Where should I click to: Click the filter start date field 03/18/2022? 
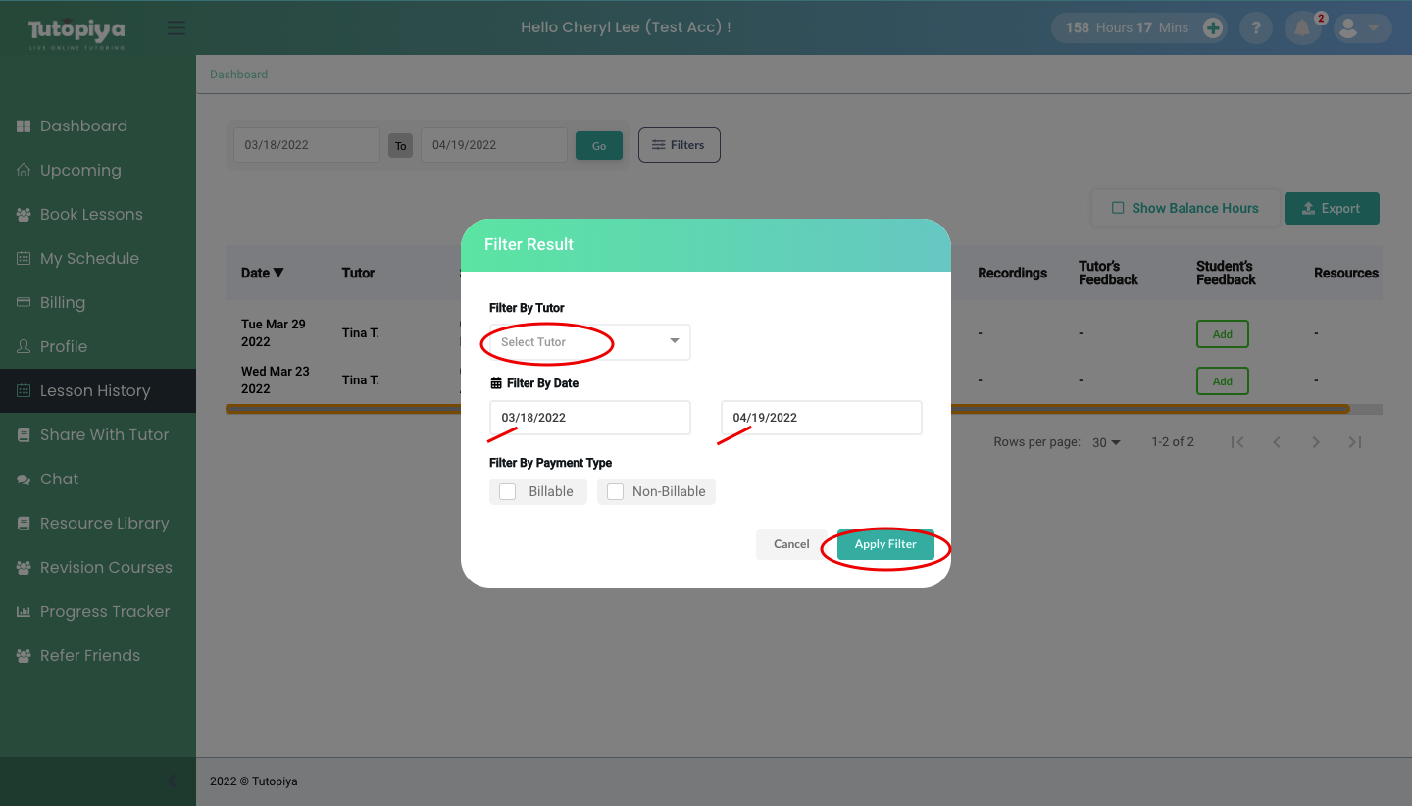click(590, 418)
